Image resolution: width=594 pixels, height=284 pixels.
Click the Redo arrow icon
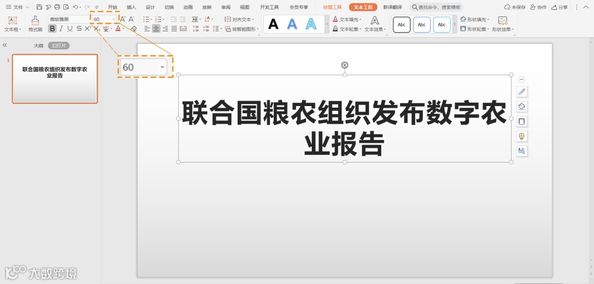87,7
